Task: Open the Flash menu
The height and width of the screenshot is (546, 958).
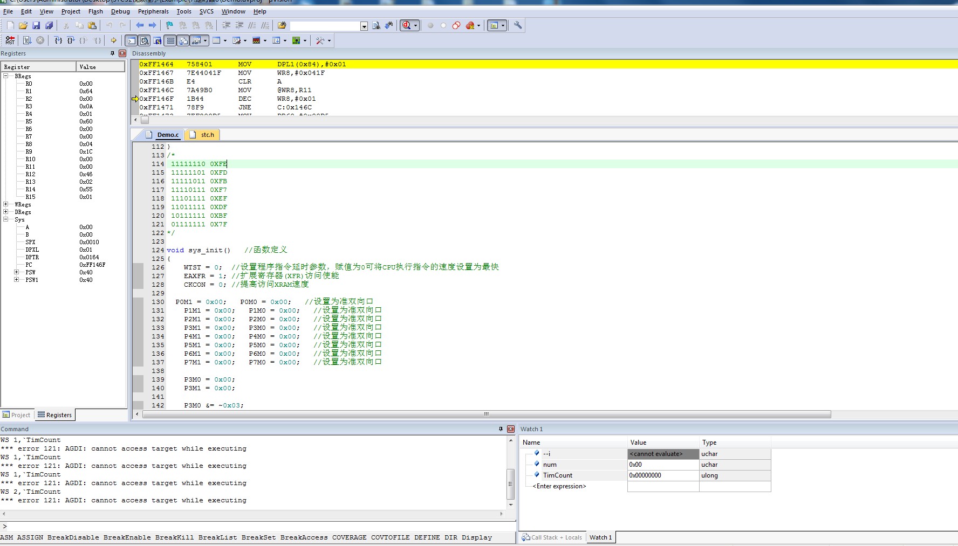Action: 95,11
